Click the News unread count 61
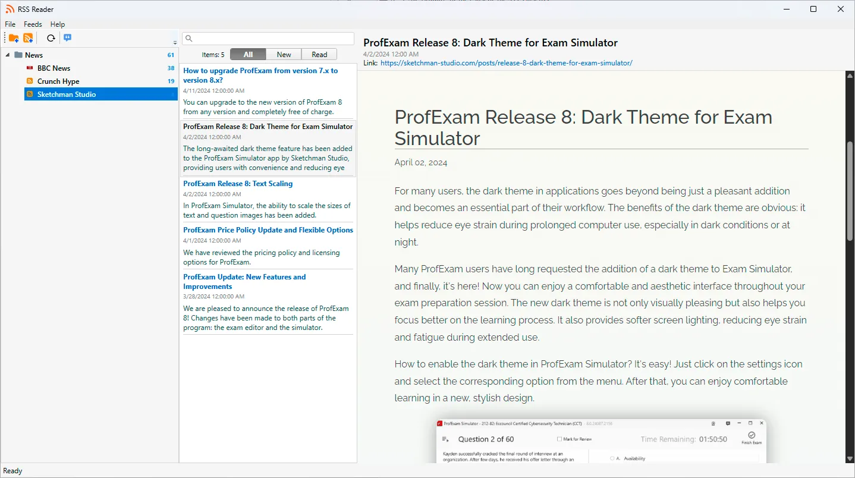This screenshot has height=478, width=855. click(171, 55)
